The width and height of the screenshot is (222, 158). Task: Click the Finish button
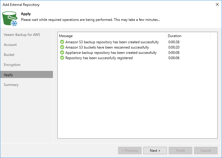[x=180, y=151]
